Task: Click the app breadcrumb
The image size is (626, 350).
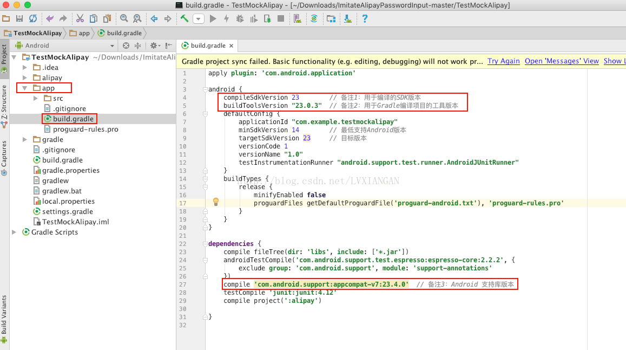Action: tap(80, 33)
